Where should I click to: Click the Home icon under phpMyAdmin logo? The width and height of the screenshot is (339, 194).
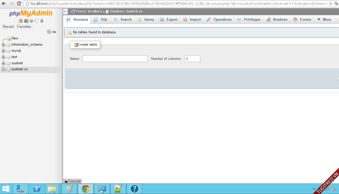[x=21, y=21]
